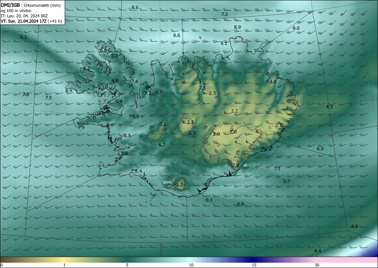Viewport: 378px width, 268px height.
Task: Click the '30' label on the color scale
Action: [x=317, y=265]
